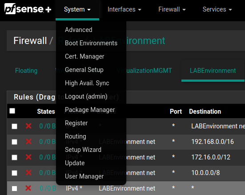Click red X icon on 172.16.0.0/12 rule

point(28,157)
